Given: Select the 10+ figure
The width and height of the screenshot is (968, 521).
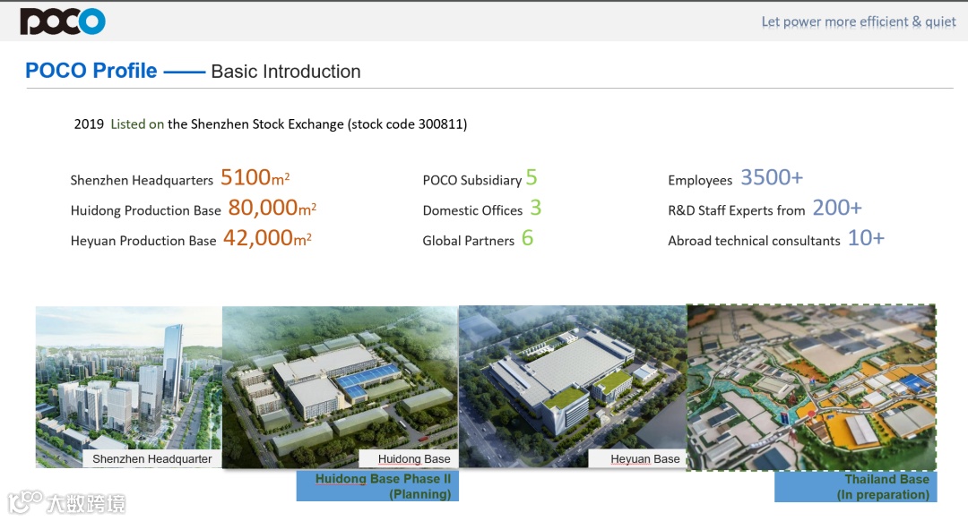Looking at the screenshot, I should point(866,238).
